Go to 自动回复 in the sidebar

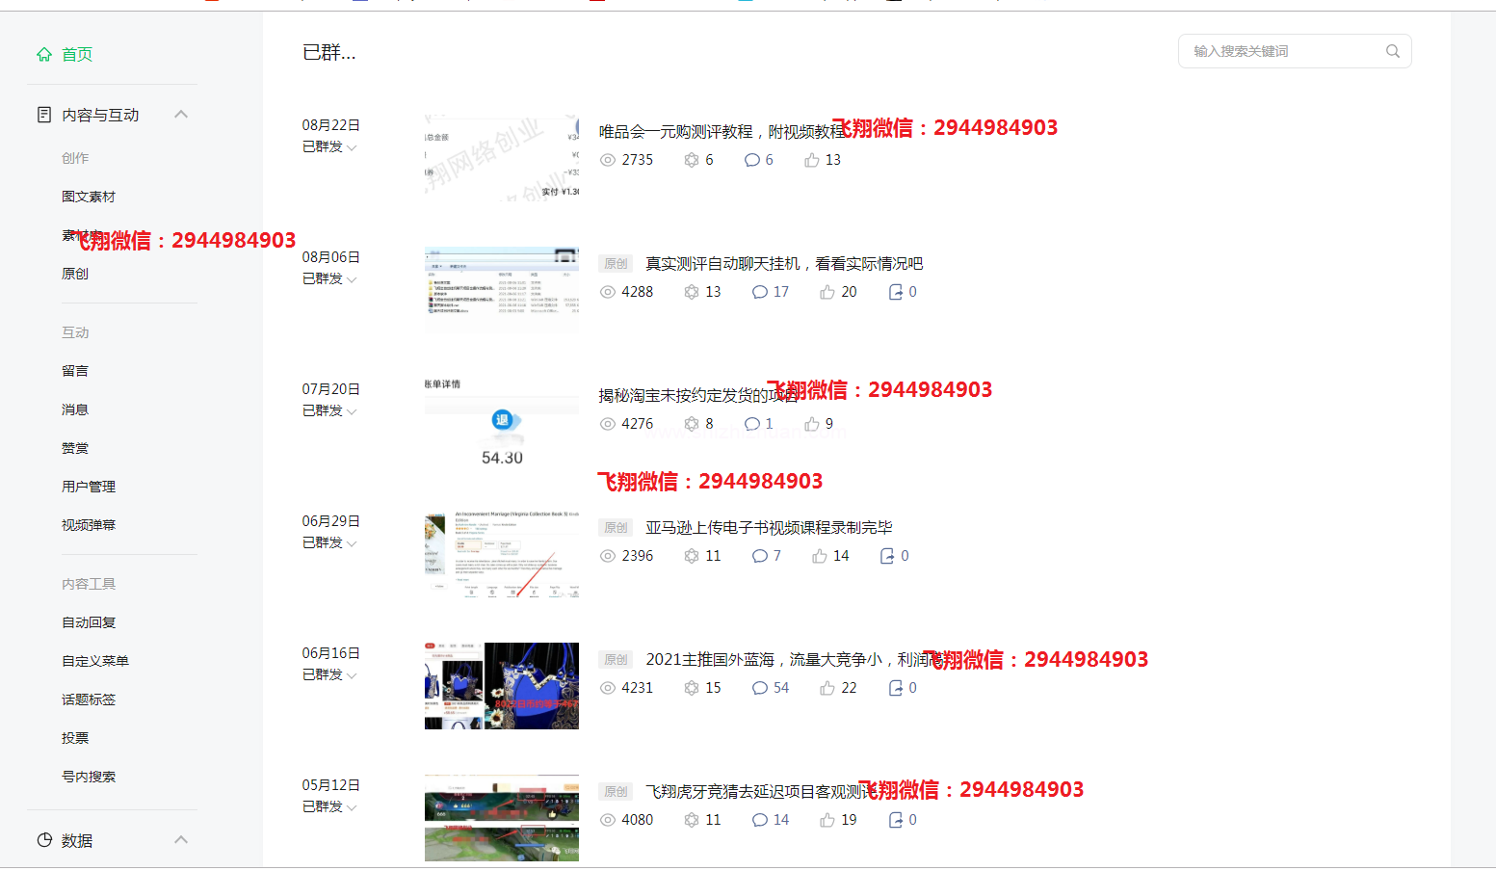click(x=89, y=622)
